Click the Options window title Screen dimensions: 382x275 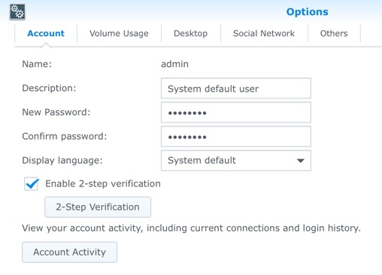(x=308, y=12)
